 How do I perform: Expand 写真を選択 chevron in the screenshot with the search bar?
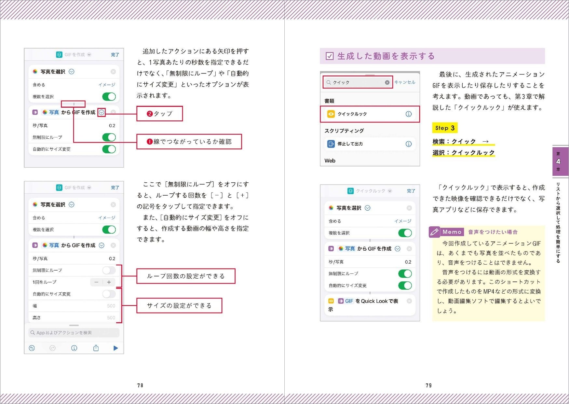[72, 205]
